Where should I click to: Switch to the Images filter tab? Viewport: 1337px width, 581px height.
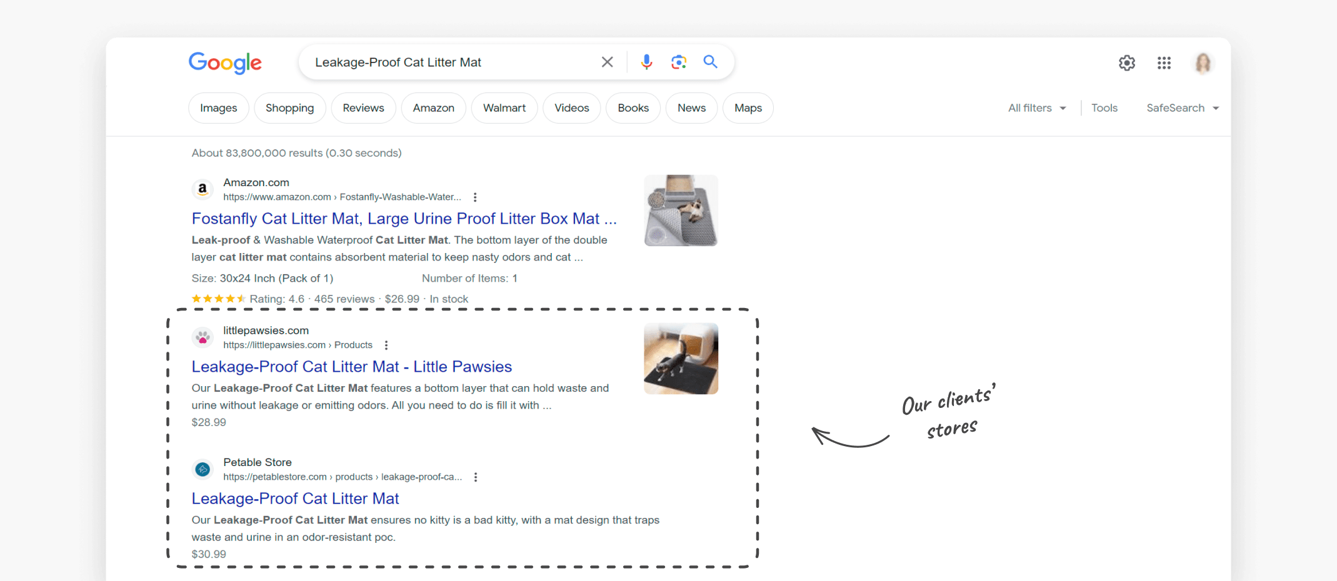pyautogui.click(x=218, y=108)
